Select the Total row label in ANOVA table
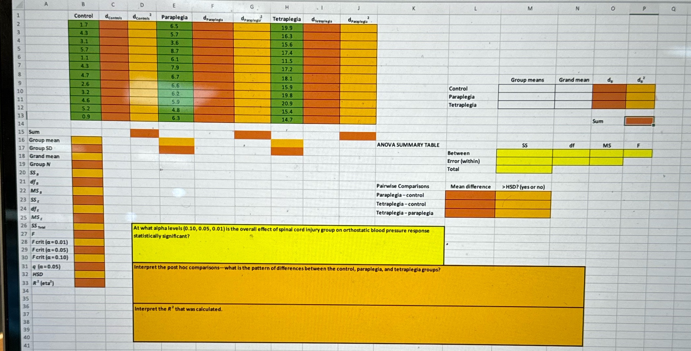 click(x=453, y=169)
